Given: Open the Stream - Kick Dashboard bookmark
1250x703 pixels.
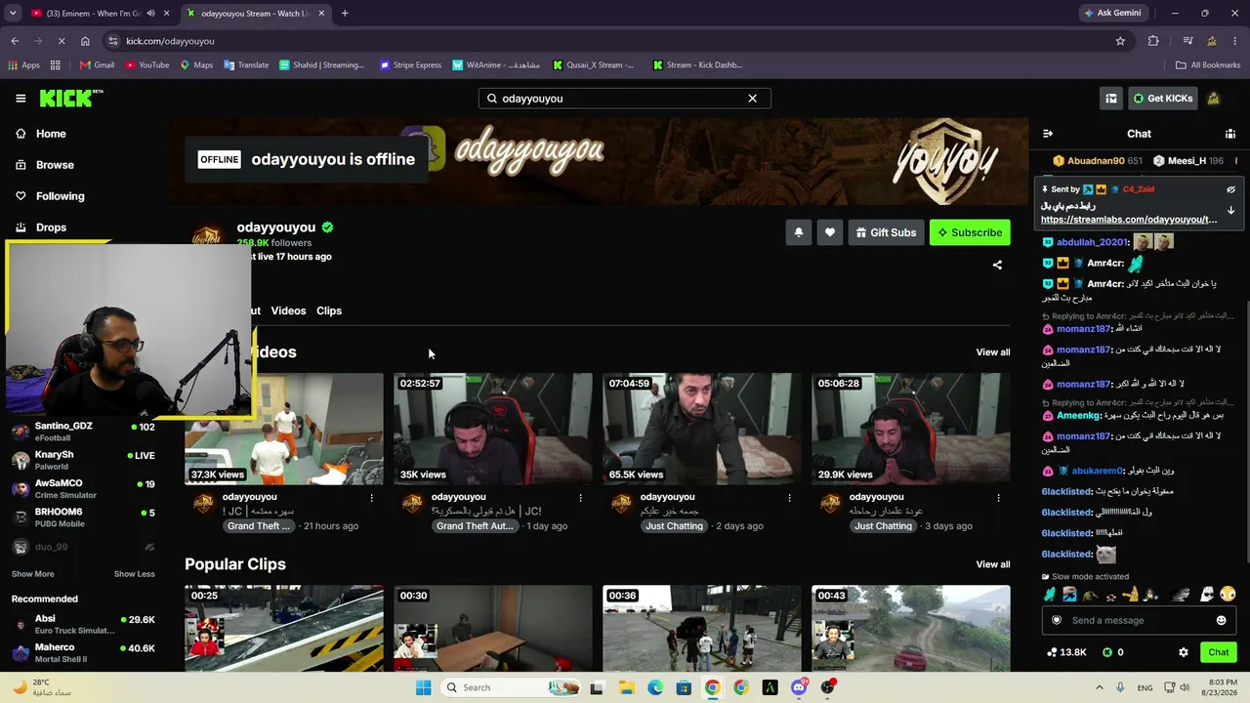Looking at the screenshot, I should pos(696,65).
